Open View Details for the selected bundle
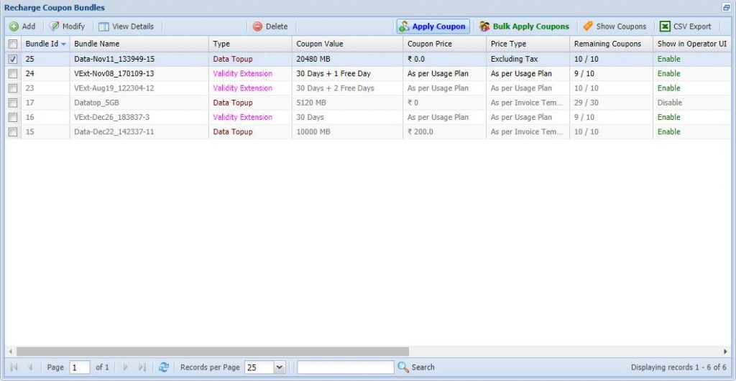Image resolution: width=736 pixels, height=381 pixels. [126, 27]
